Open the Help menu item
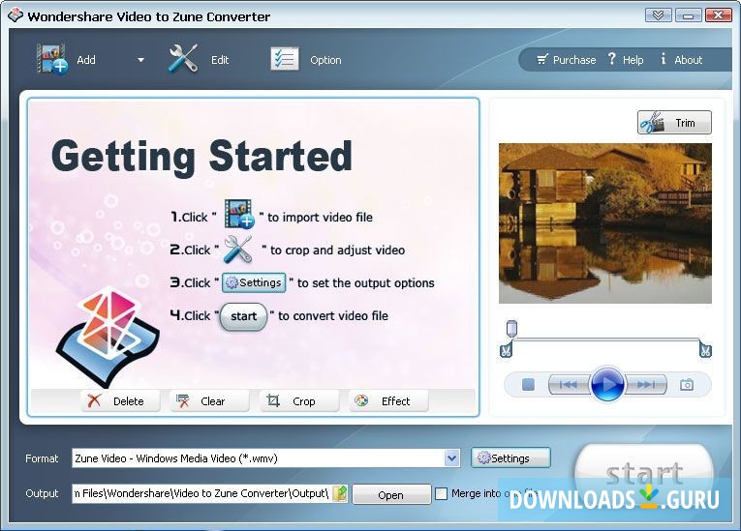 pos(626,59)
